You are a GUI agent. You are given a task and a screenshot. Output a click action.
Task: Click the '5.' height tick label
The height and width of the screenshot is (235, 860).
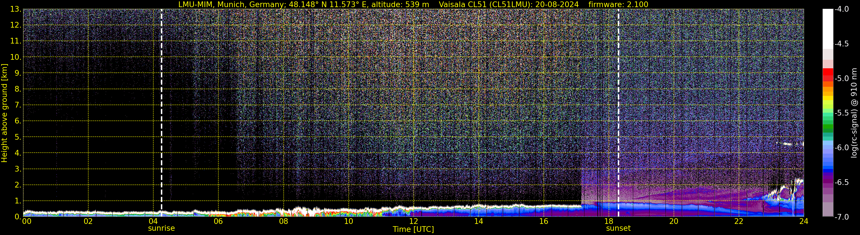click(x=18, y=137)
